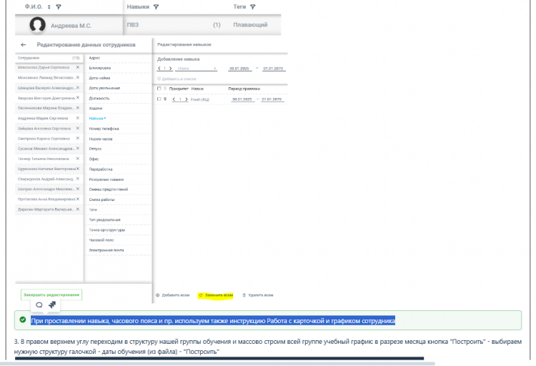Click start date of Fresh (КЦ) row
This screenshot has height=366, width=536.
coord(242,99)
